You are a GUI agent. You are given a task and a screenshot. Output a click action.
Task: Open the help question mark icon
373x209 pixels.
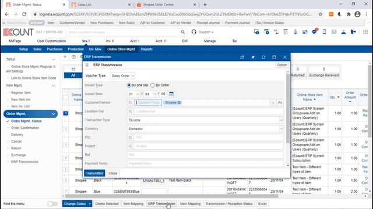(74, 57)
